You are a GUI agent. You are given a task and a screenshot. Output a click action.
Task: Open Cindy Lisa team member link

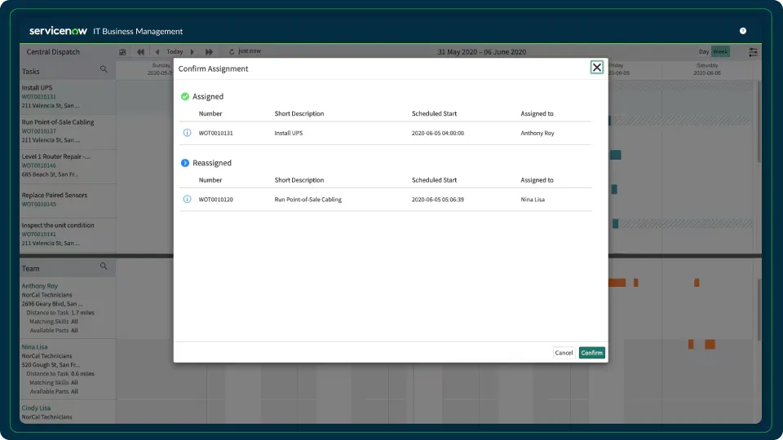(36, 407)
